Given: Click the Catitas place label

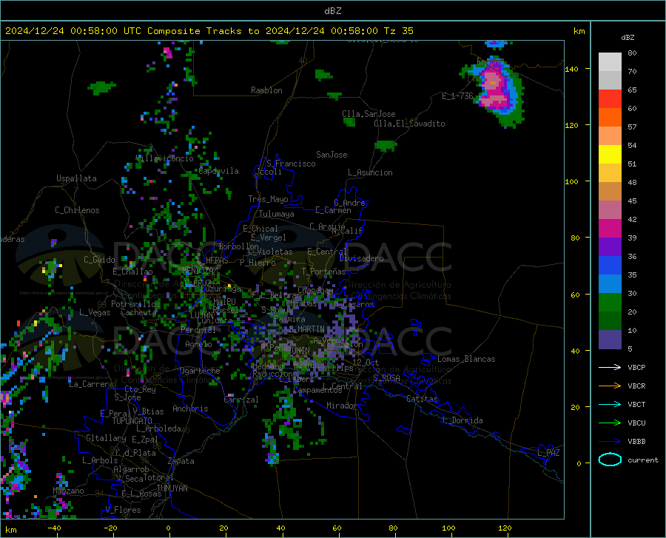Looking at the screenshot, I should pyautogui.click(x=422, y=399).
